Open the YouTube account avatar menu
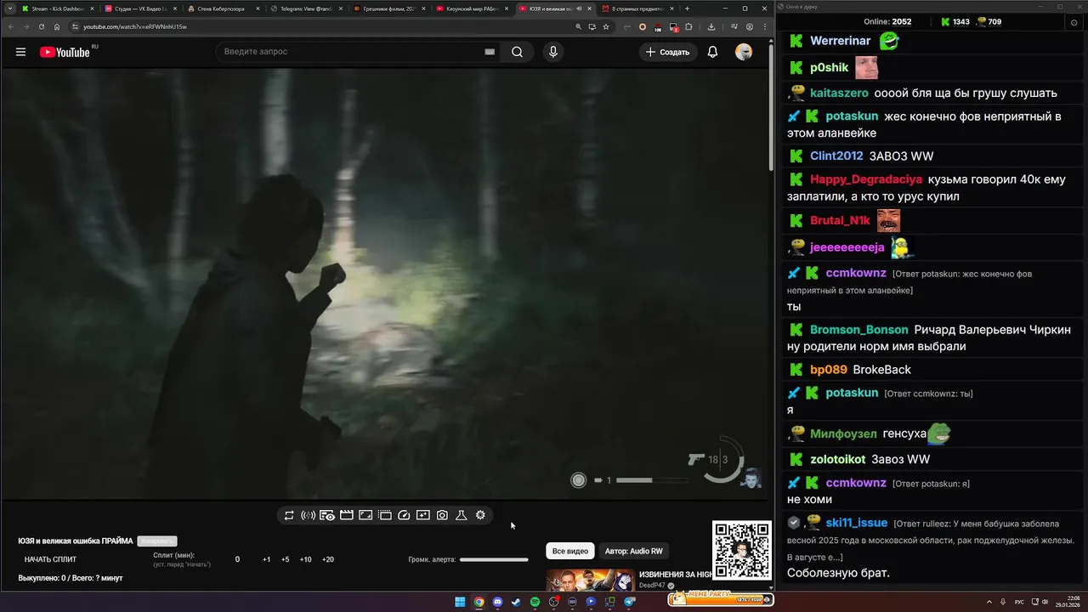This screenshot has height=612, width=1088. pos(744,52)
